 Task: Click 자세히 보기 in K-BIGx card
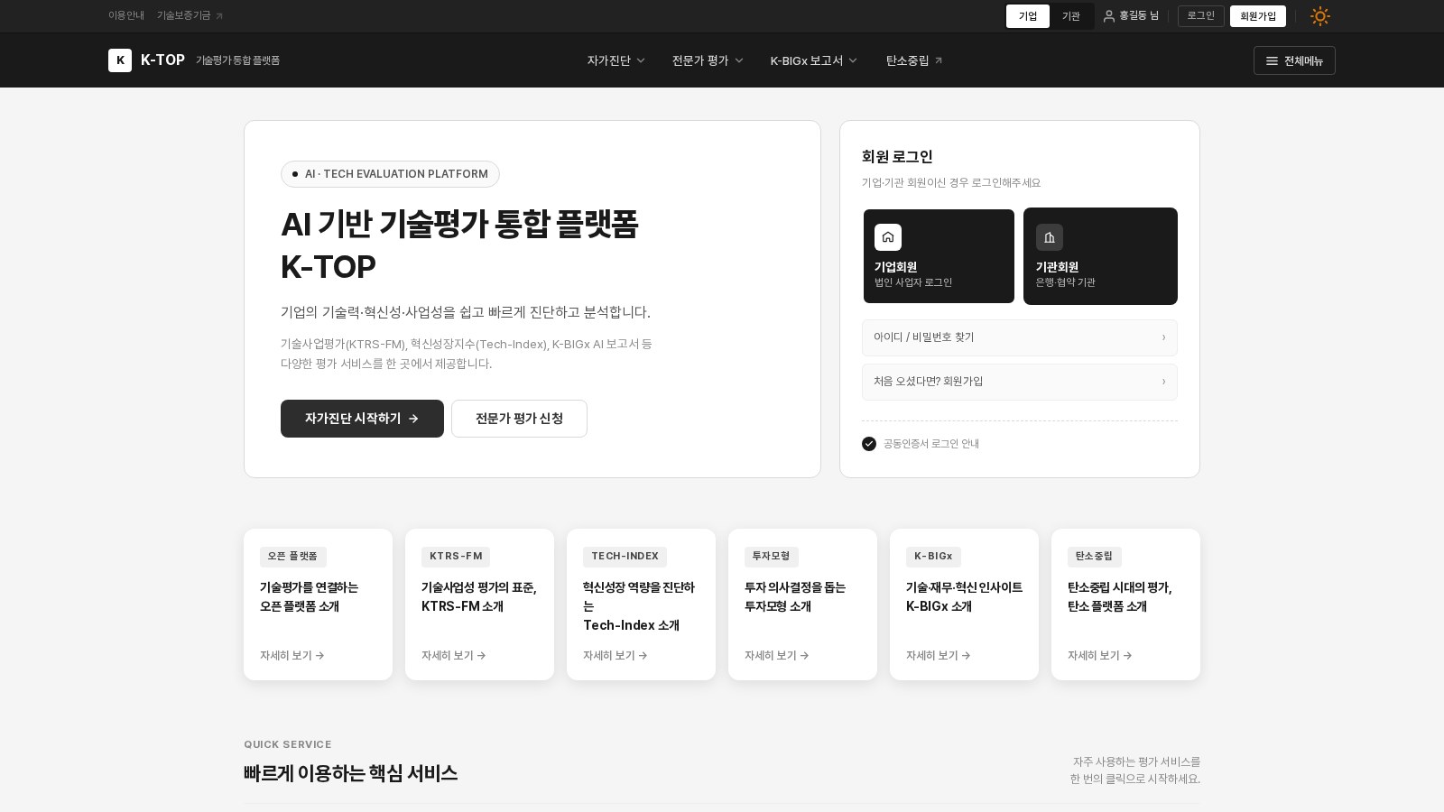(939, 656)
